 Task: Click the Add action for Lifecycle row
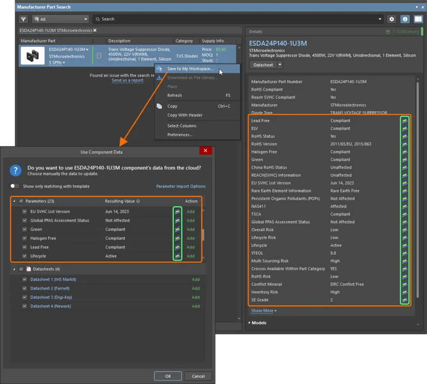[191, 256]
